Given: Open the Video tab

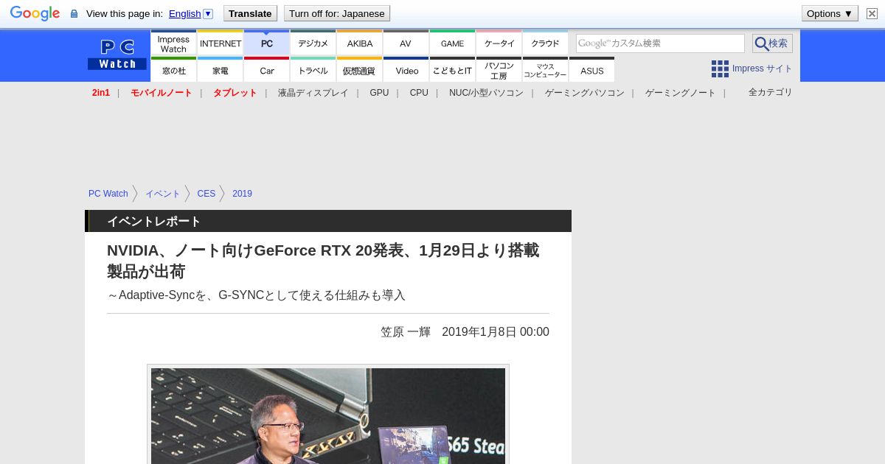Looking at the screenshot, I should tap(406, 70).
